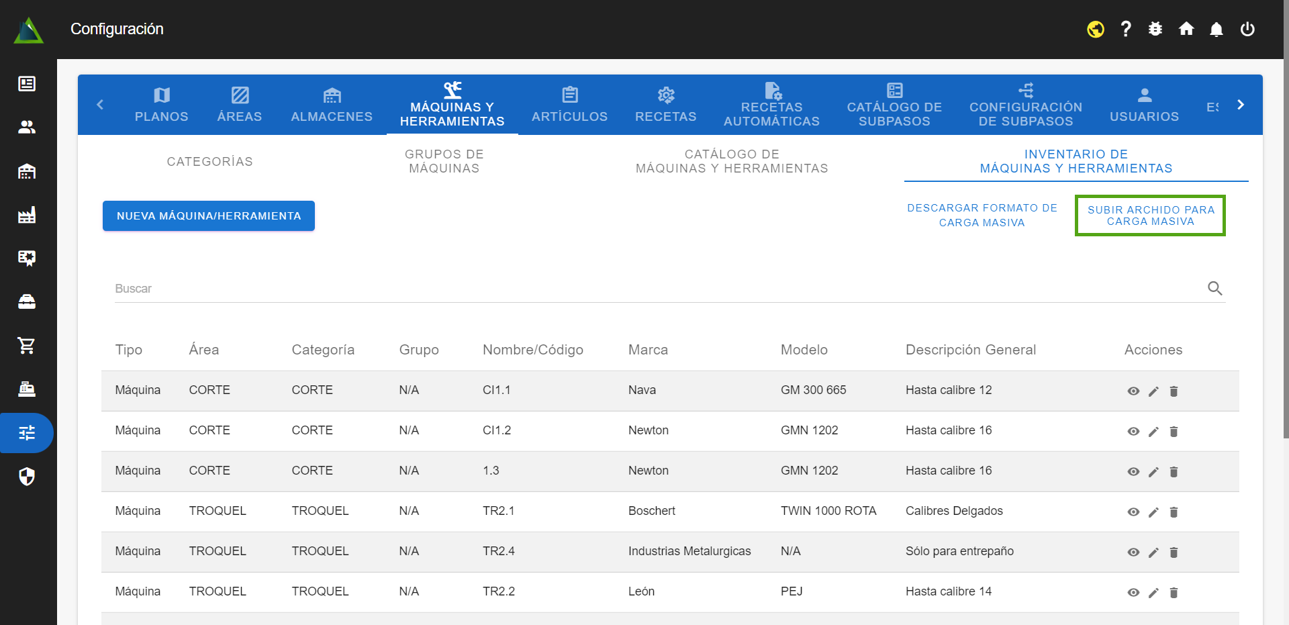Go to home via house icon
The width and height of the screenshot is (1289, 625).
1186,29
